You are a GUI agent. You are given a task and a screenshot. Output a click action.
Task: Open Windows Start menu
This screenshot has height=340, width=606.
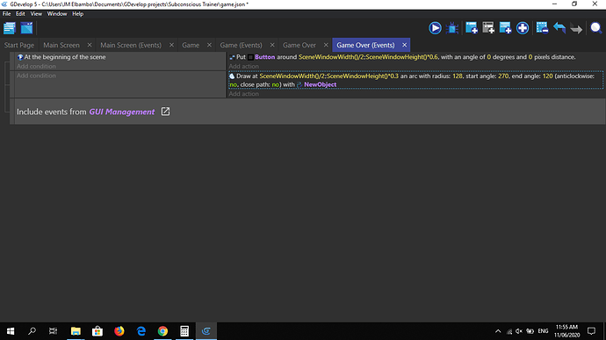coord(11,331)
